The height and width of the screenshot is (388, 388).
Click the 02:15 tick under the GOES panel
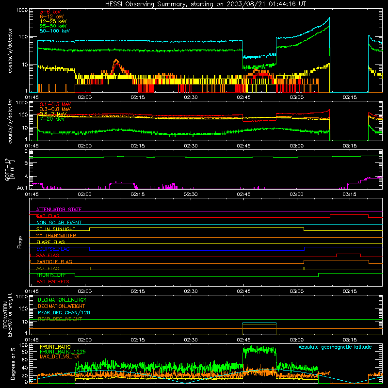point(138,194)
